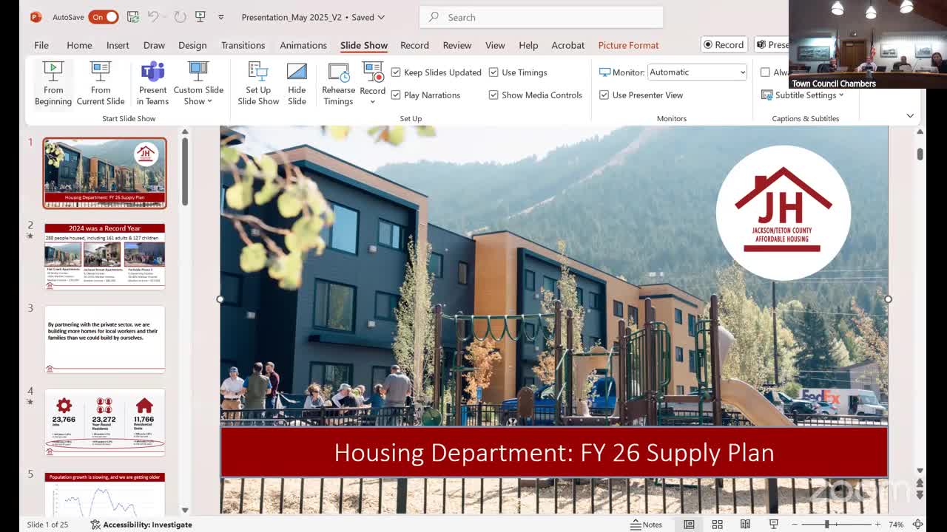Select slide 2 thumbnail '2024 was a Record Year'
This screenshot has height=532, width=947.
point(104,256)
